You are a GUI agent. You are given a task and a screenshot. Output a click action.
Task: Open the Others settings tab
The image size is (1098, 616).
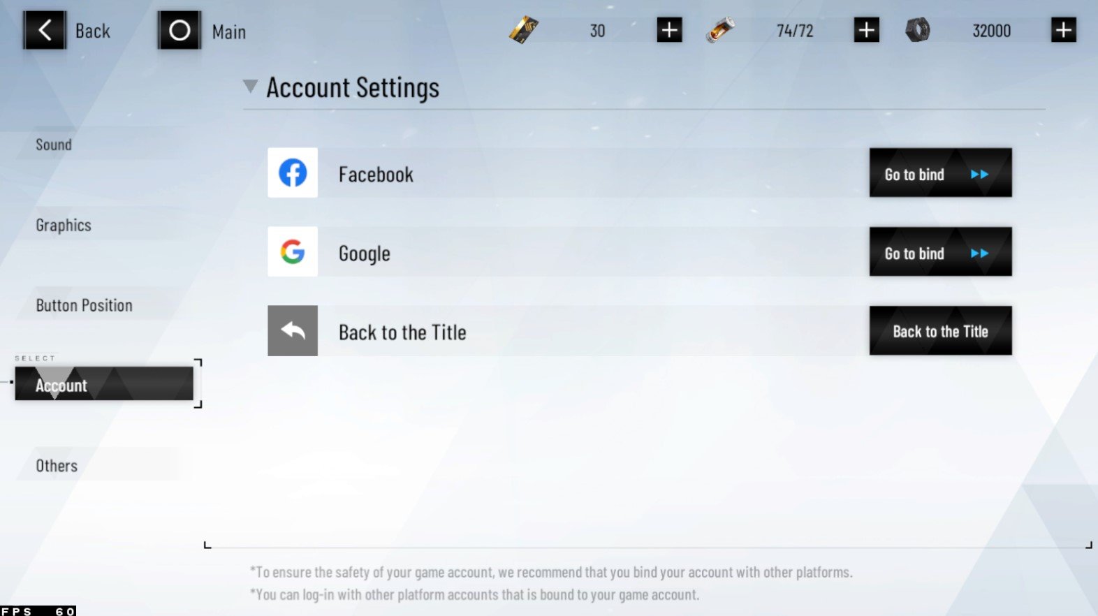coord(57,466)
